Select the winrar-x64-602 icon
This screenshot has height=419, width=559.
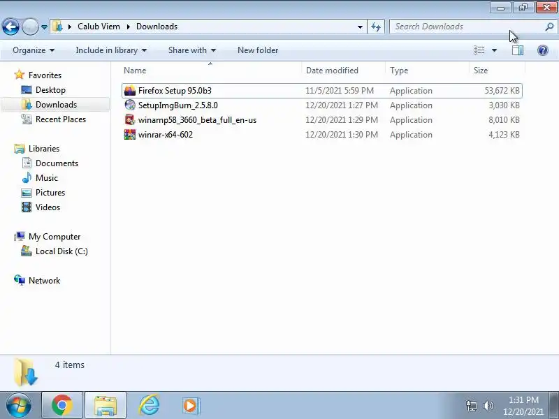click(x=130, y=134)
